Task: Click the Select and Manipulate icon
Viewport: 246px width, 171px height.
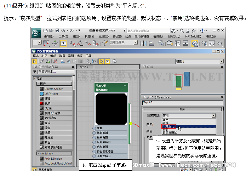Action: coord(55,43)
